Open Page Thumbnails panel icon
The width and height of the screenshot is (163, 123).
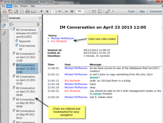point(4,18)
